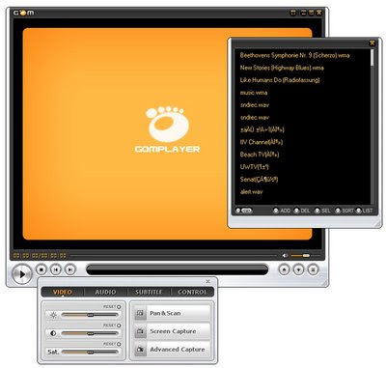Reset the contrast slider
Viewport: 386px width, 368px height.
tap(112, 326)
